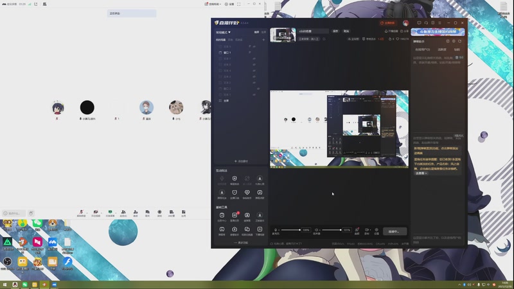Select the 窗口 1 source row

tap(241, 53)
